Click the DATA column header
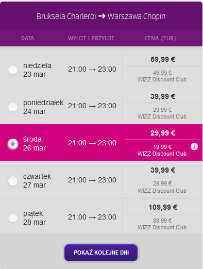Image resolution: width=203 pixels, height=269 pixels. click(28, 38)
